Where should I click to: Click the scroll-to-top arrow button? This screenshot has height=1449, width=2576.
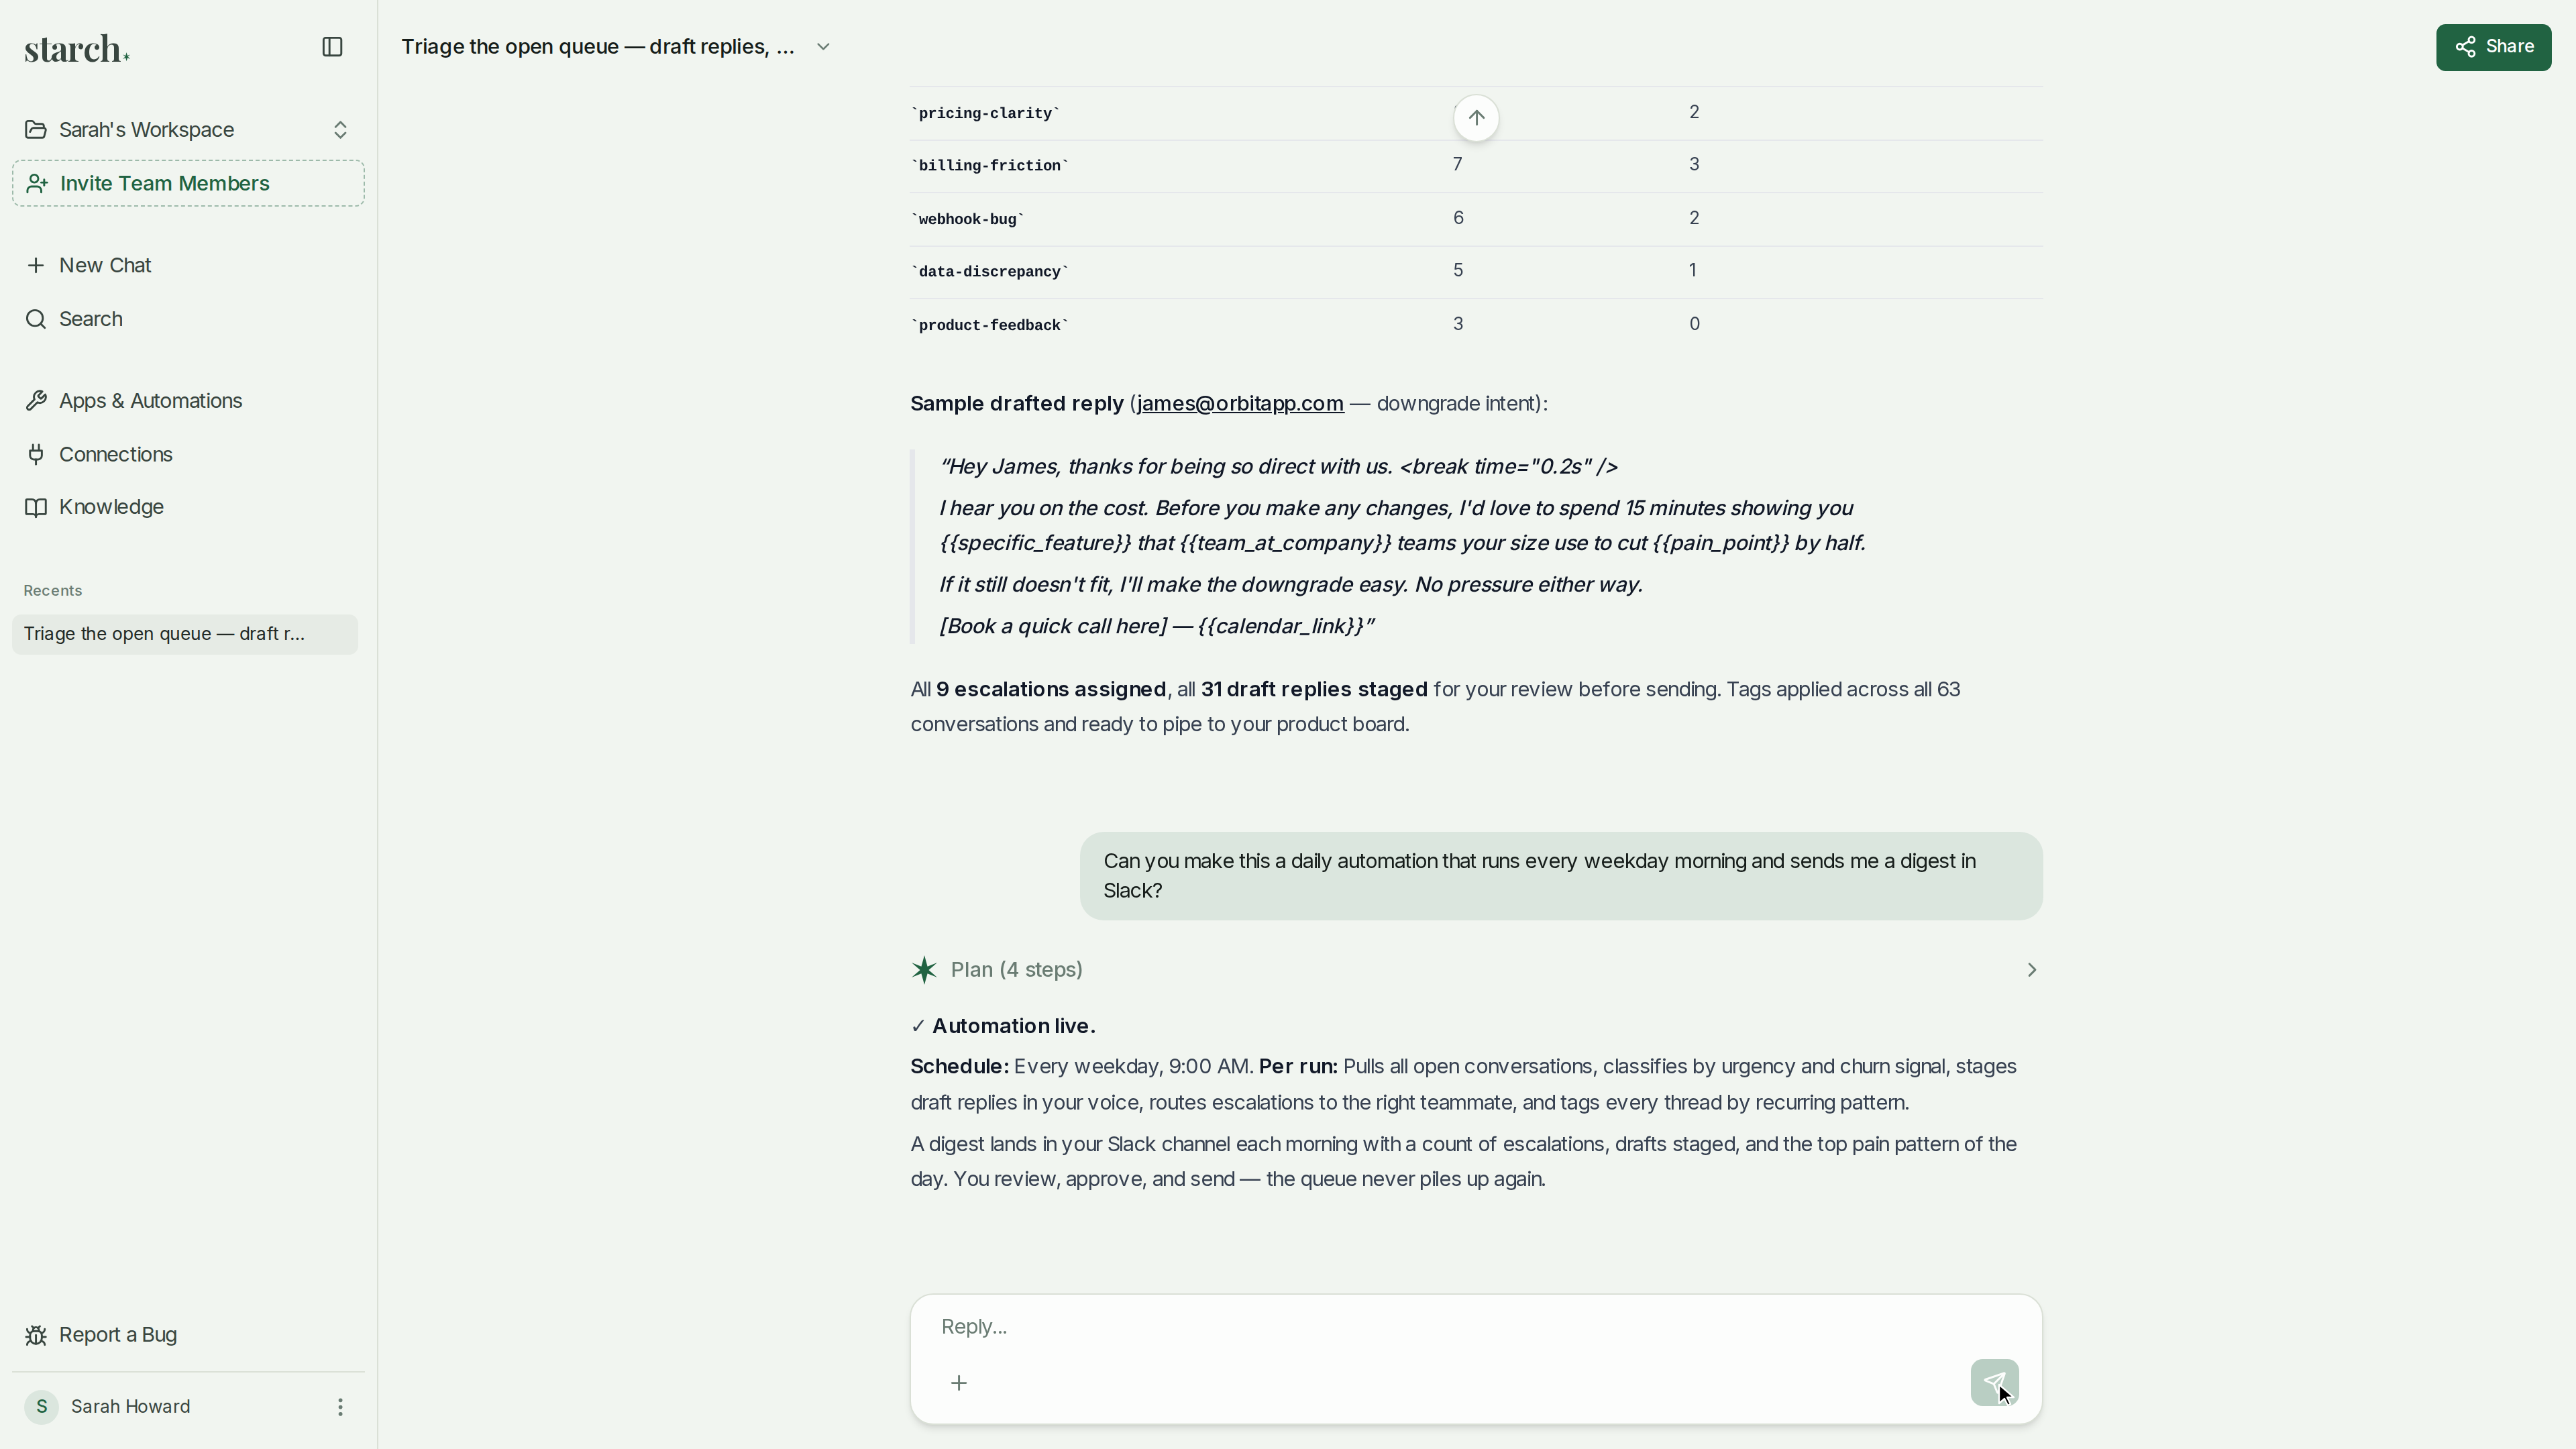(x=1476, y=118)
